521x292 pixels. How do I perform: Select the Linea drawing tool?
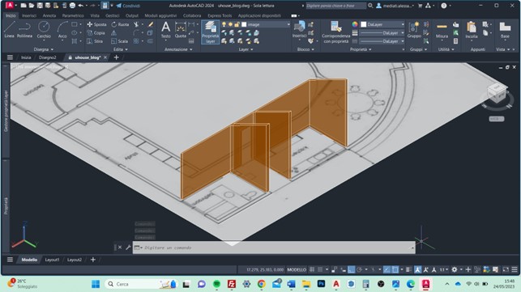pos(9,30)
